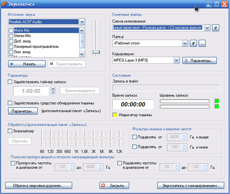Viewport: 230px width, 194px height.
Task: Click the Начать record button
Action: 27,64
